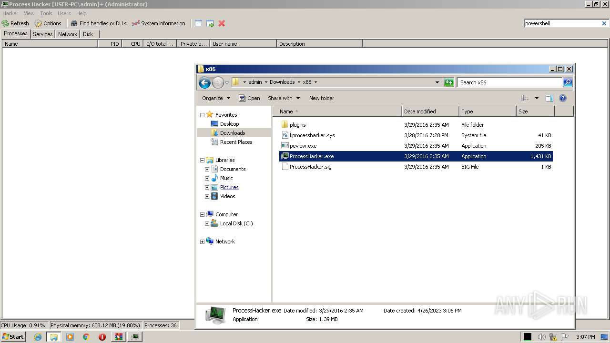Click the Explorer Forward arrow button
The width and height of the screenshot is (610, 343).
click(218, 82)
